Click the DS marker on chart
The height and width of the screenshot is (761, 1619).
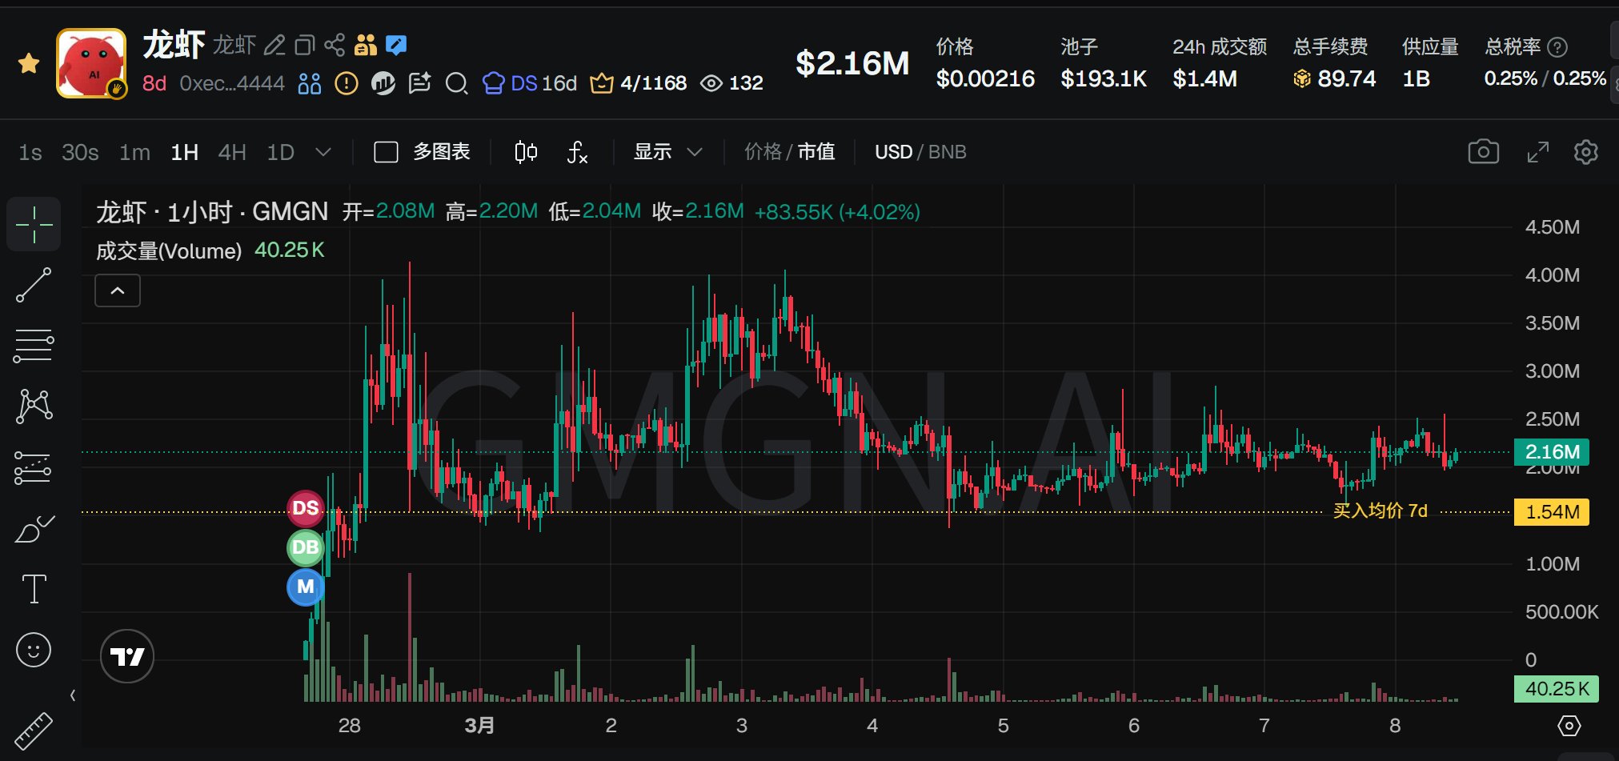tap(306, 508)
